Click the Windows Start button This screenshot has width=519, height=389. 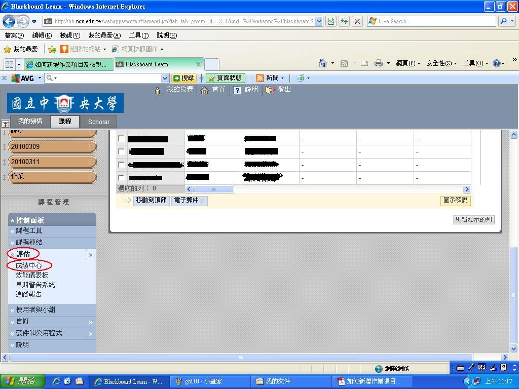point(23,381)
